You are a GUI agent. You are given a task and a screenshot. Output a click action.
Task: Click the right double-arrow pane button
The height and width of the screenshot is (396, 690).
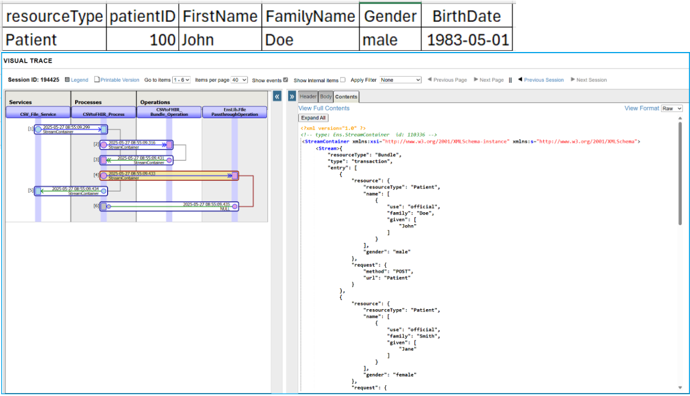[x=292, y=96]
